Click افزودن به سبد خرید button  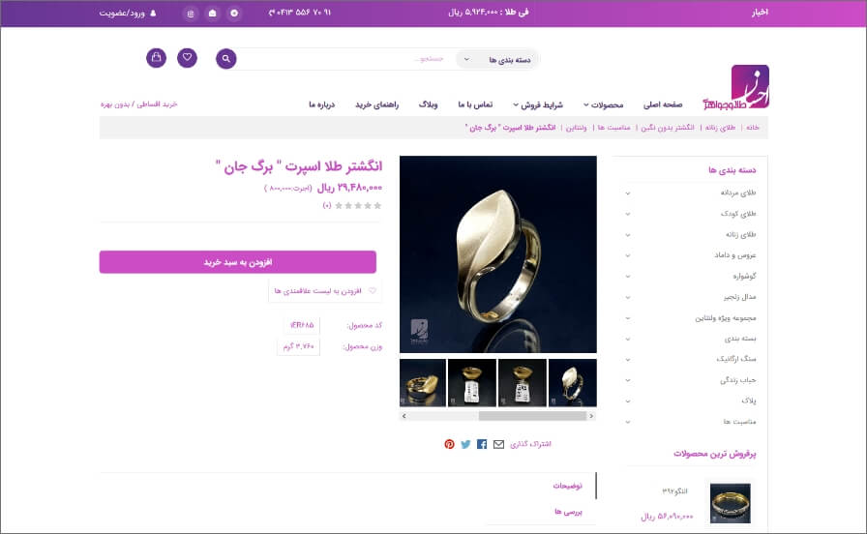tap(238, 262)
